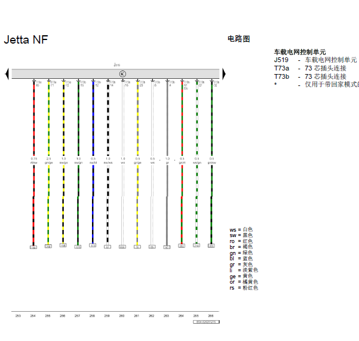Click the 0.5 ws/gn wire label
The width and height of the screenshot is (359, 341).
(x=197, y=161)
